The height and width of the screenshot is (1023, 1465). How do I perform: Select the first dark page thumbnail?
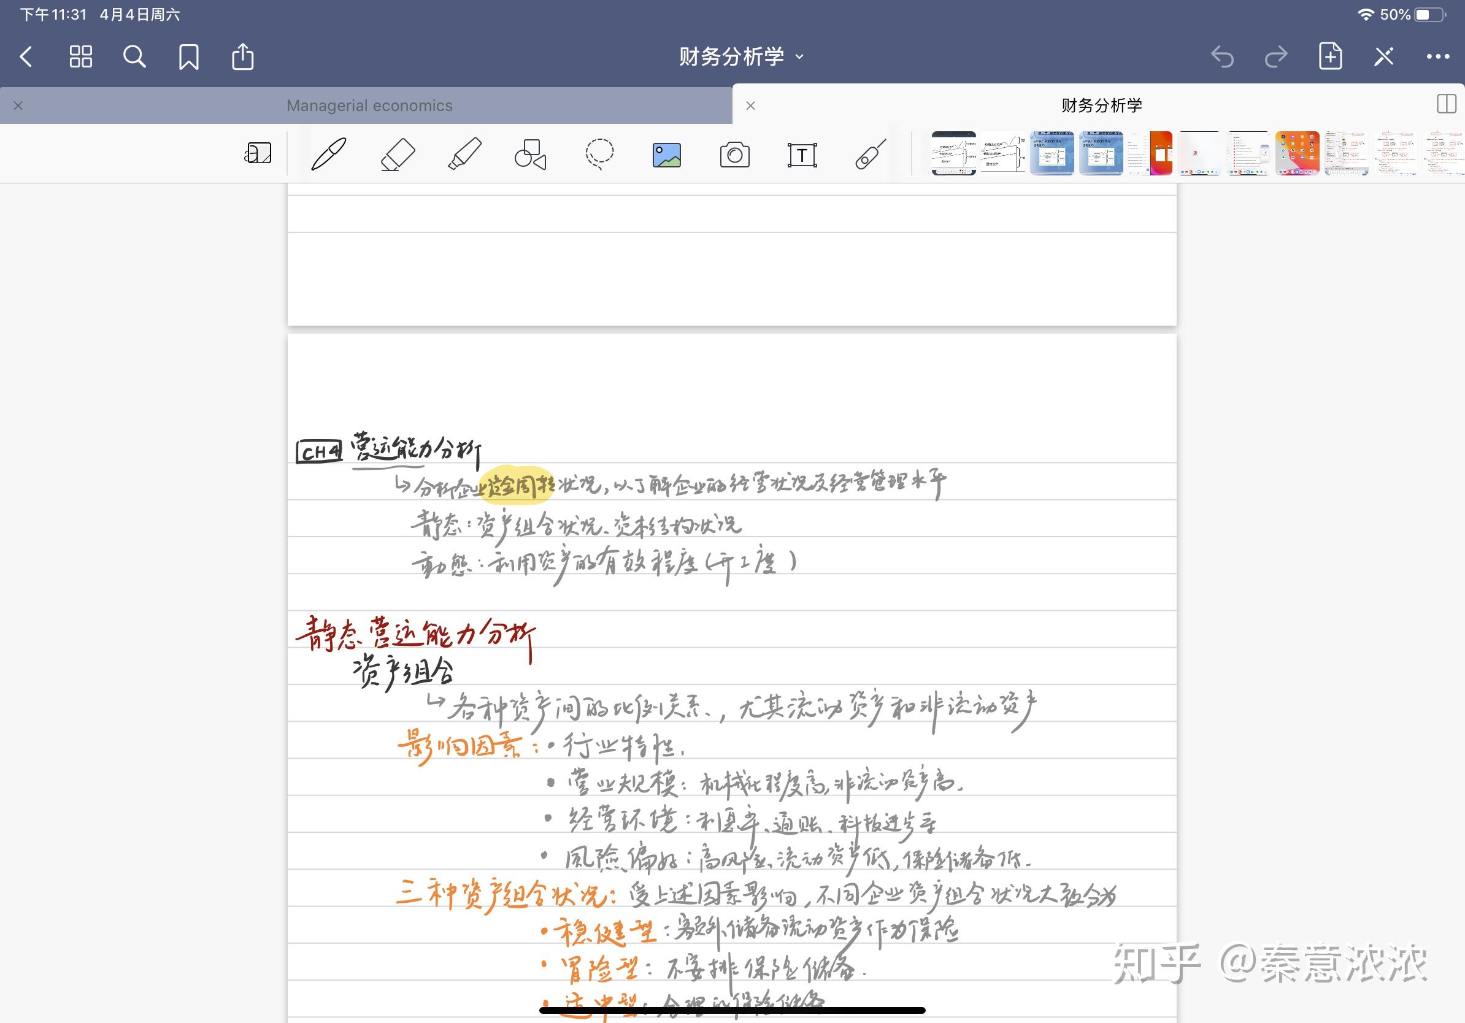[x=953, y=154]
